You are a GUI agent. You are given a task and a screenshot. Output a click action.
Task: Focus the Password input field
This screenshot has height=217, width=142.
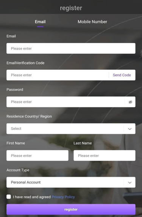pyautogui.click(x=66, y=102)
